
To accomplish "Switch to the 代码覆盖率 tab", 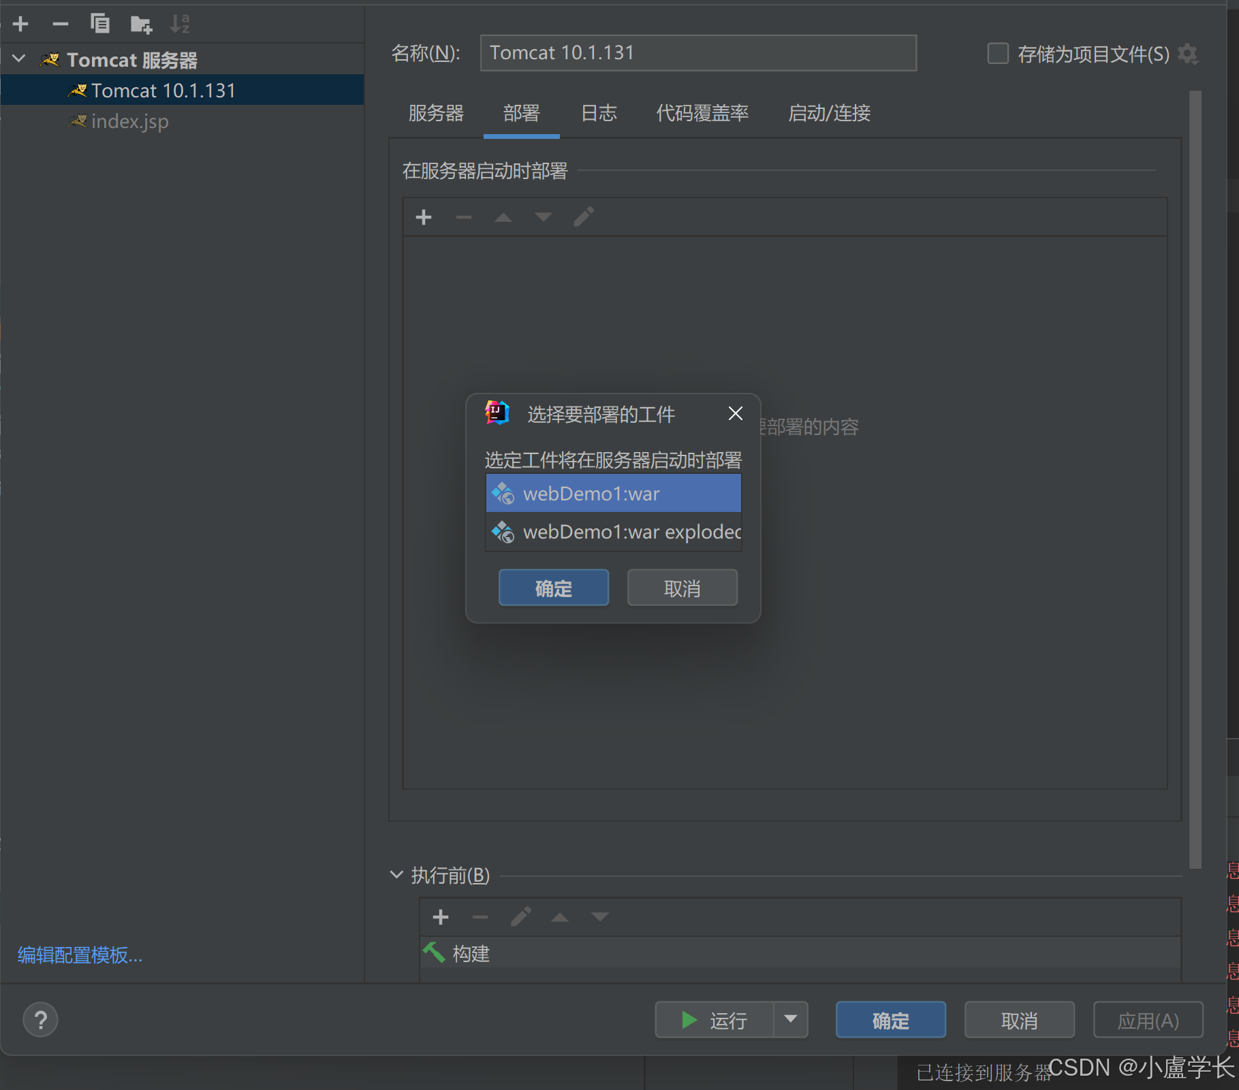I will click(x=702, y=113).
